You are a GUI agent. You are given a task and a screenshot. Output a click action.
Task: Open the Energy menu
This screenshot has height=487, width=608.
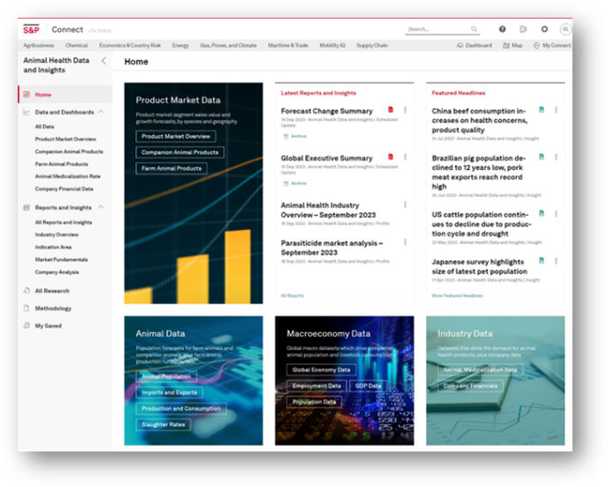click(180, 45)
